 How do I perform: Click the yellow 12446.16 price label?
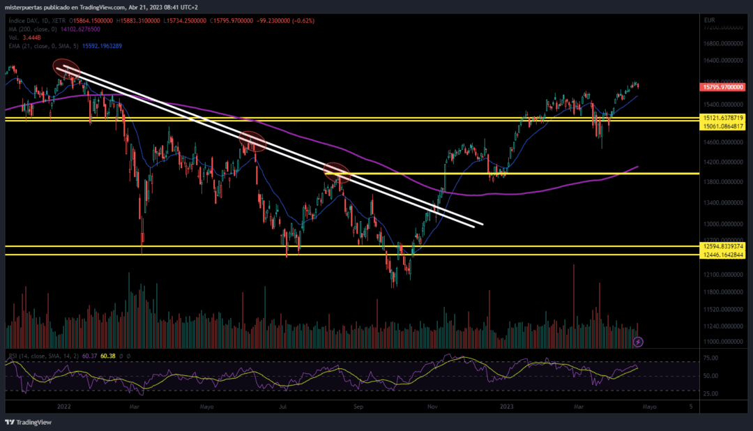point(722,255)
